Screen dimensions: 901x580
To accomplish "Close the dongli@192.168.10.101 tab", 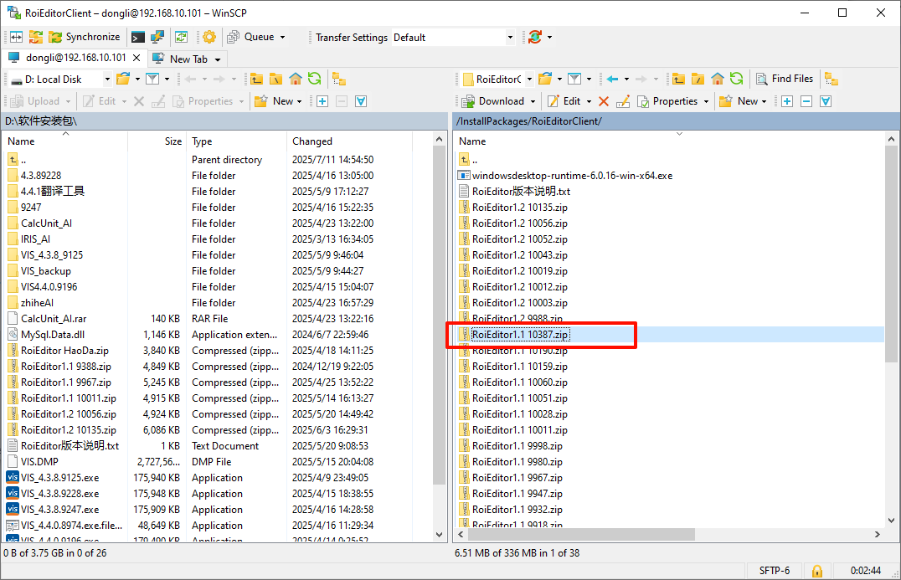I will click(x=136, y=58).
